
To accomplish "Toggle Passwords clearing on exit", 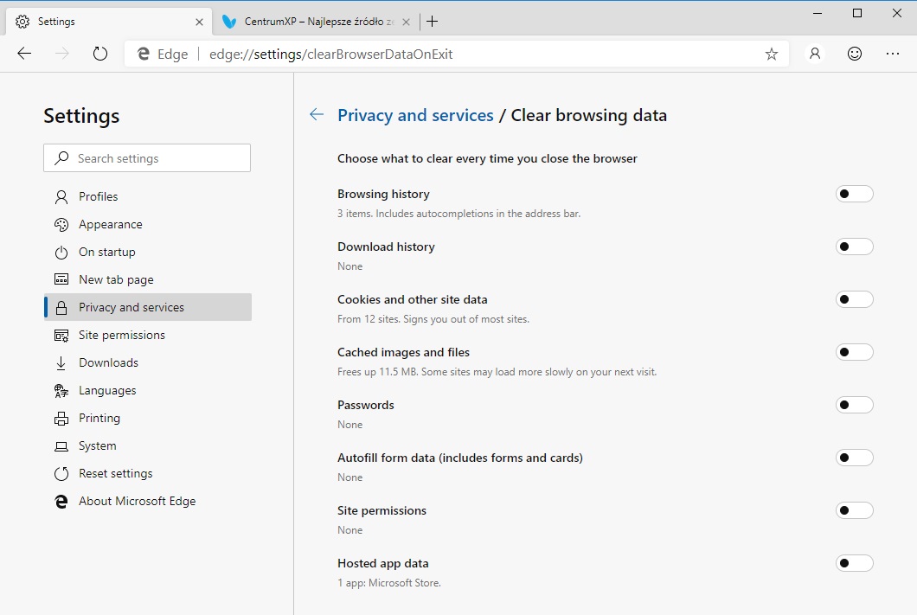I will pos(855,405).
